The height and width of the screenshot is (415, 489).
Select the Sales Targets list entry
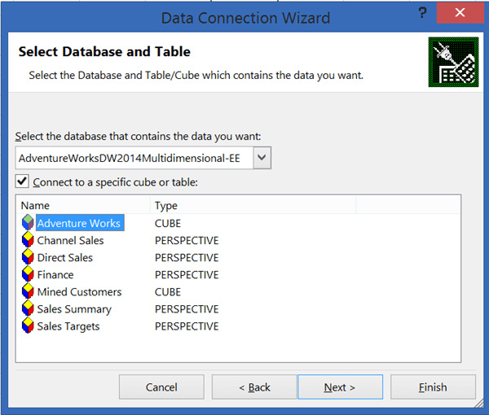tap(68, 326)
